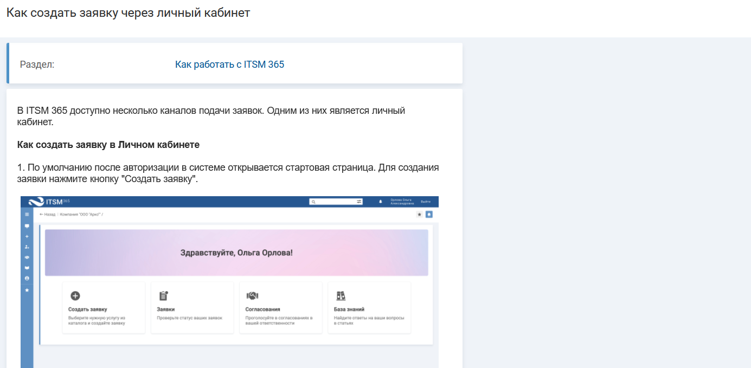751x368 pixels.
Task: Select the "Согласования" tile
Action: click(280, 307)
